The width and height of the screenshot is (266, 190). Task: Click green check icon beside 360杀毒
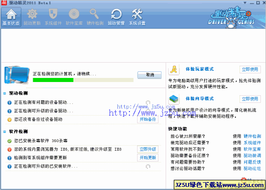point(10,141)
